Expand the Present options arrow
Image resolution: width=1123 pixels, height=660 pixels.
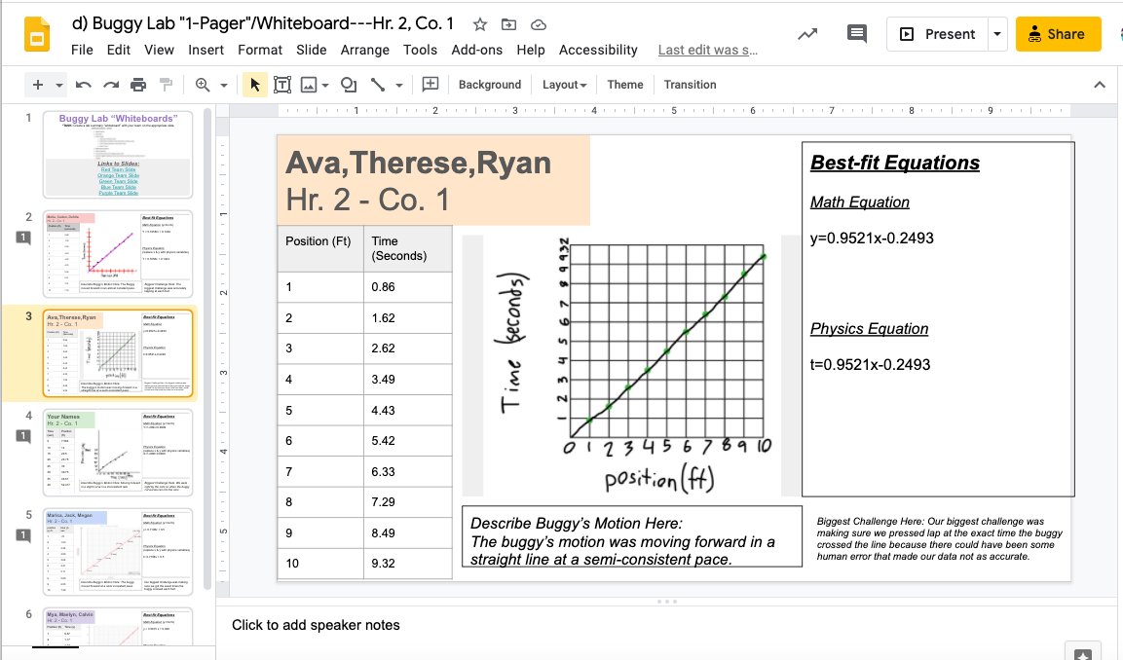[996, 33]
